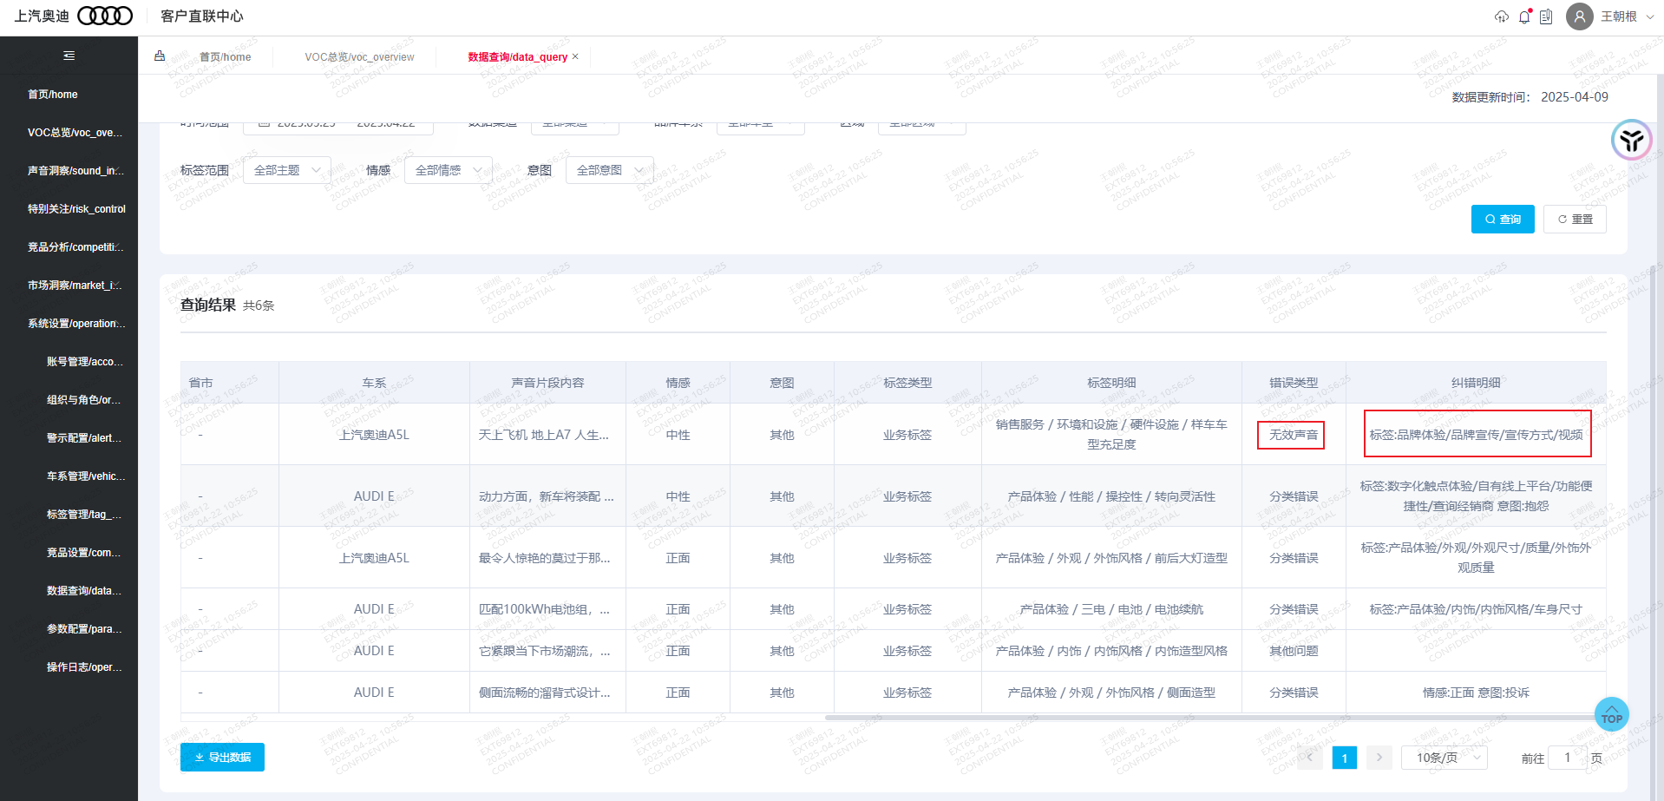1664x801 pixels.
Task: Click the 标签:品牌体验/品牌宣传 correction cell
Action: [x=1477, y=435]
